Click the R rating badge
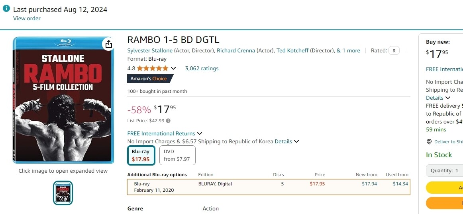The width and height of the screenshot is (463, 214). coord(394,50)
